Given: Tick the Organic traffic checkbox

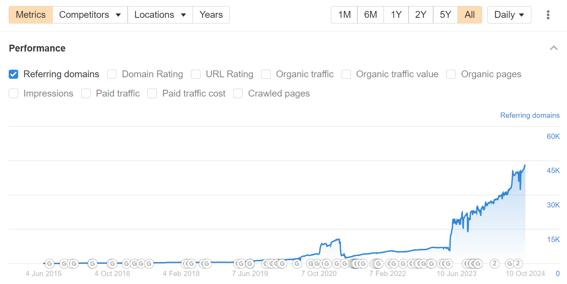Looking at the screenshot, I should [x=266, y=74].
